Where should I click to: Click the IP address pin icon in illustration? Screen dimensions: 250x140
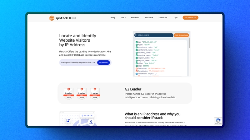point(91,122)
